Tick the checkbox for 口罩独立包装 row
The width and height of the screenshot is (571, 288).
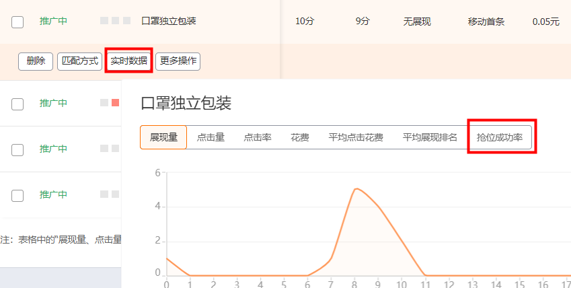coord(17,22)
